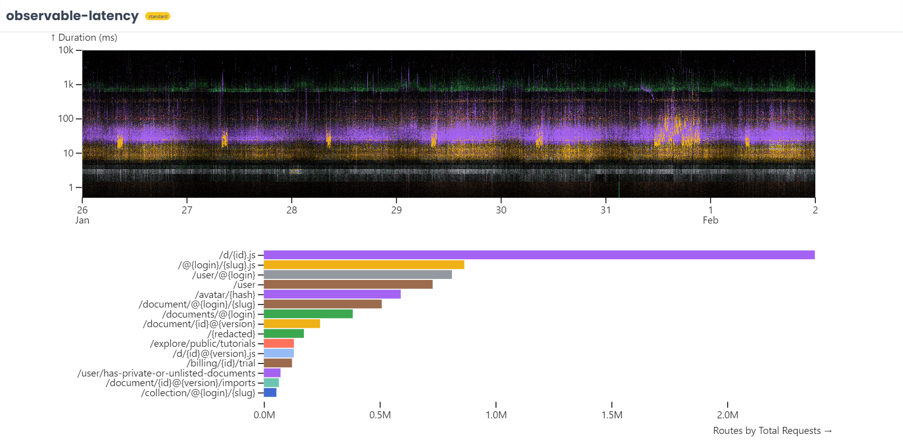Click the 30 date tick
This screenshot has width=903, height=445.
tap(501, 210)
